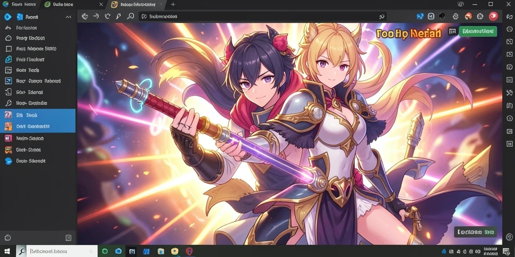Click the cast-style icon in the title bar
The height and width of the screenshot is (257, 515).
coord(461,4)
